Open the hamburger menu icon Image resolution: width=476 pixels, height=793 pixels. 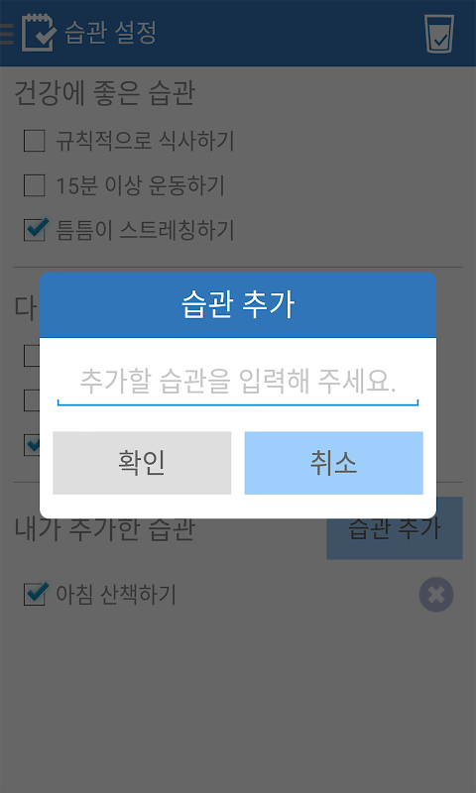click(x=6, y=34)
